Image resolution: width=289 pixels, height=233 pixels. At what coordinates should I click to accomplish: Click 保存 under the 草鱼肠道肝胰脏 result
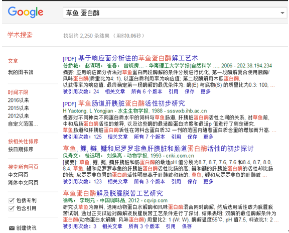click(192, 137)
